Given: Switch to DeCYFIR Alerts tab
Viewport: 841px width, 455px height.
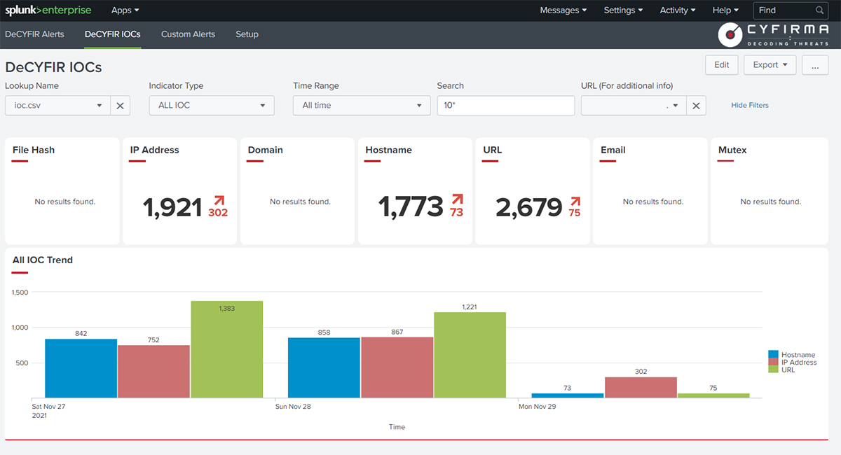Looking at the screenshot, I should pos(34,34).
